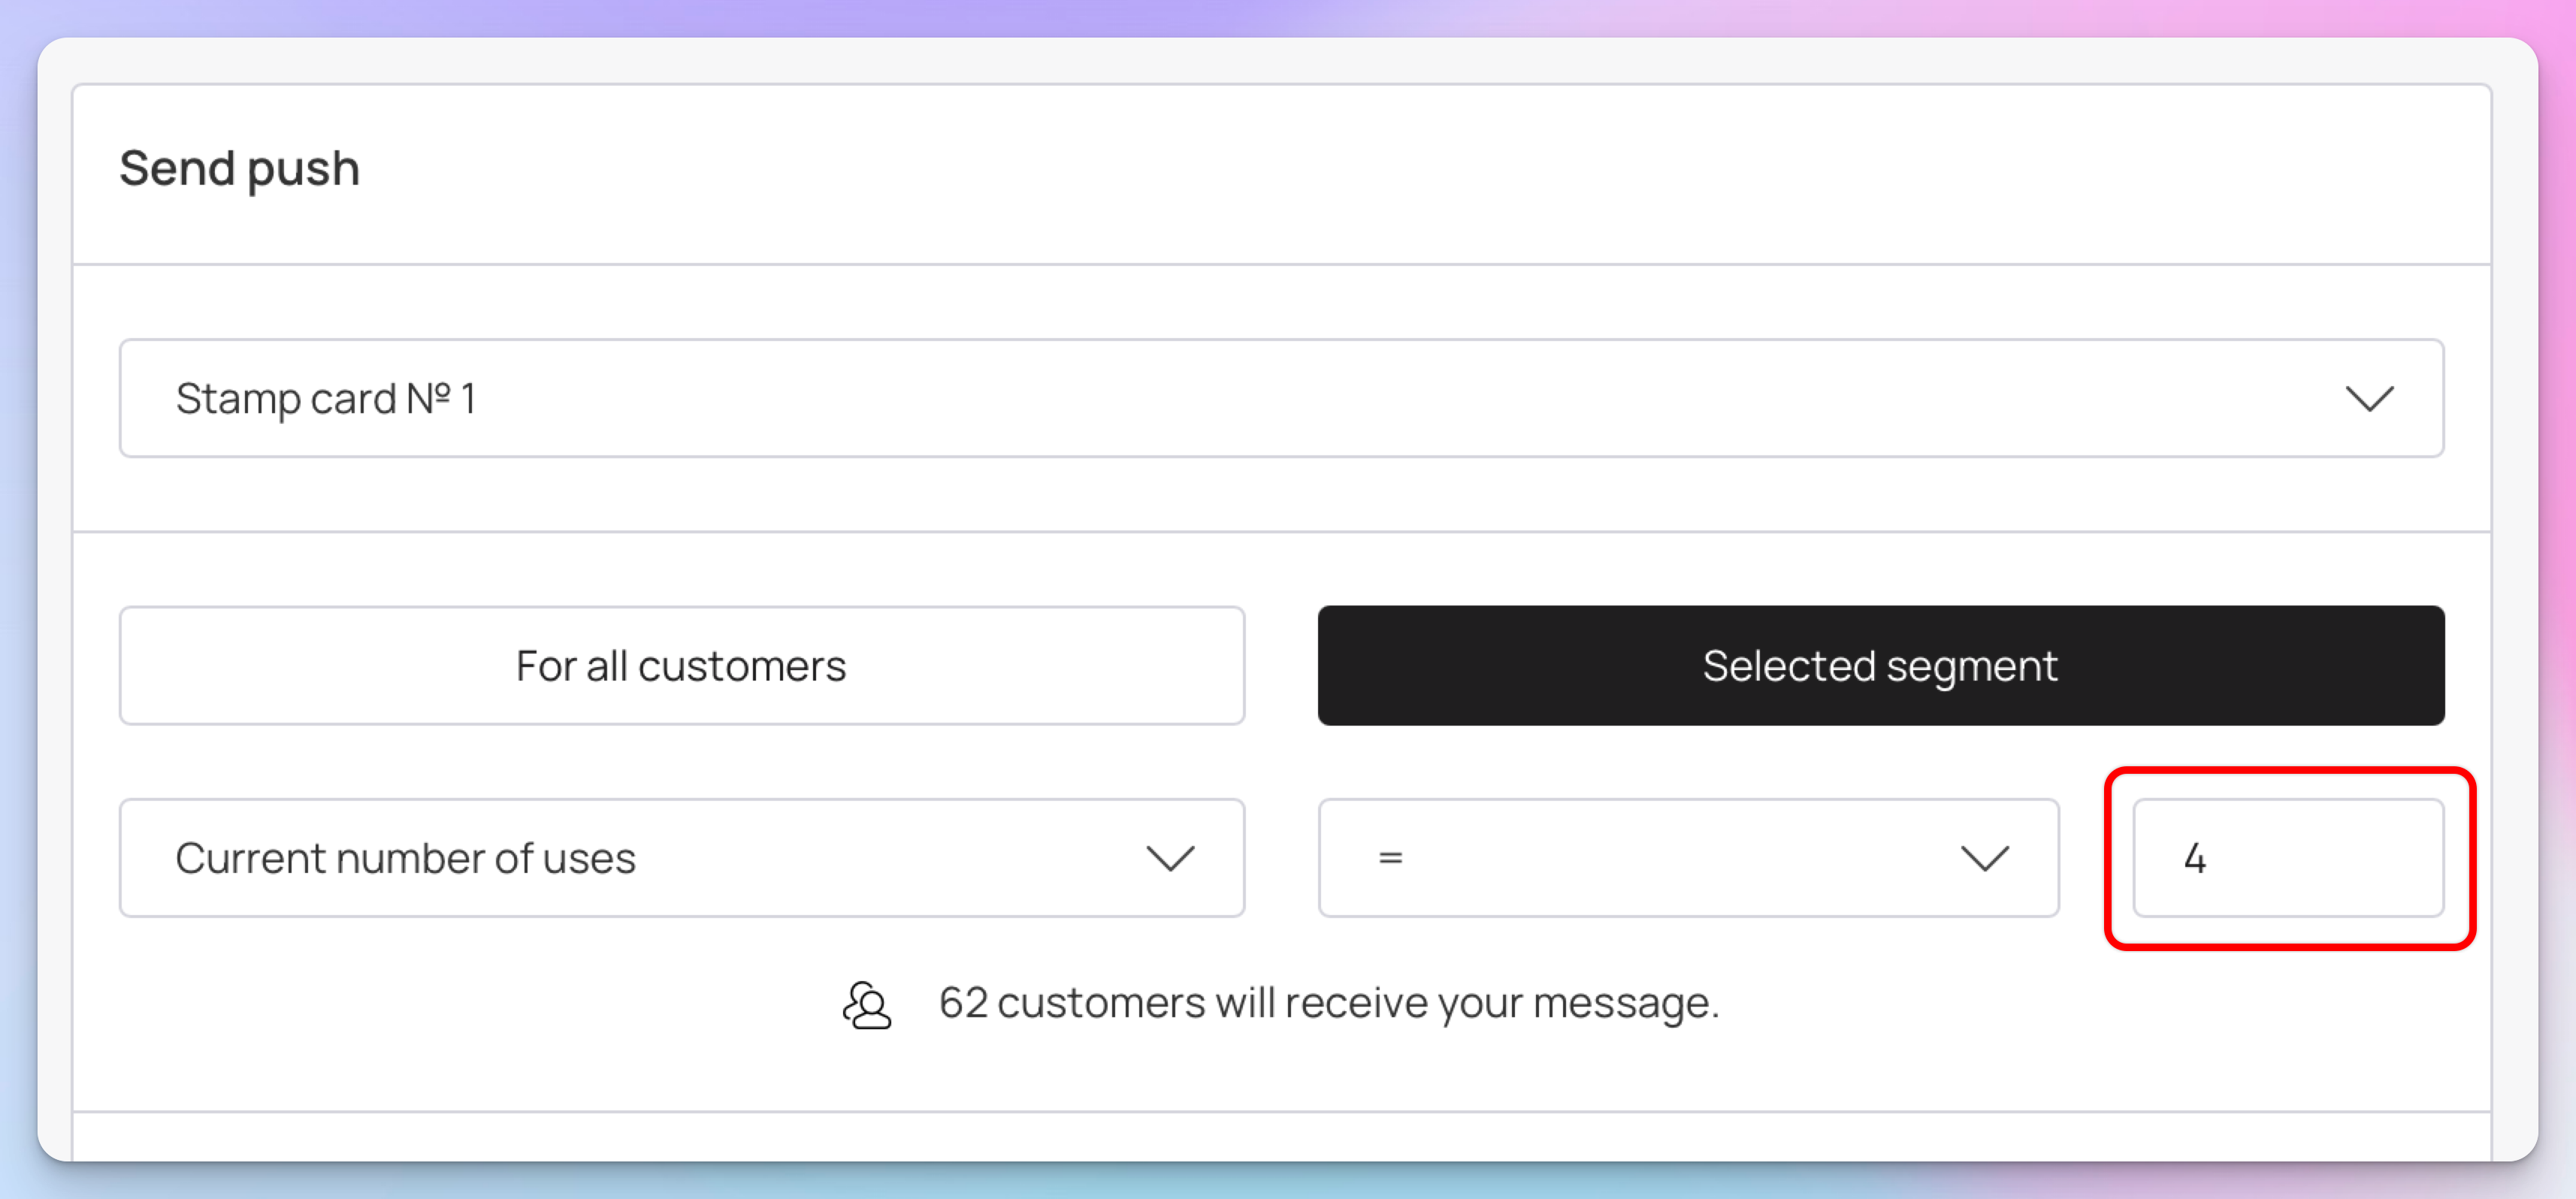Click the "Current number of uses" label text
The image size is (2576, 1199).
405,858
